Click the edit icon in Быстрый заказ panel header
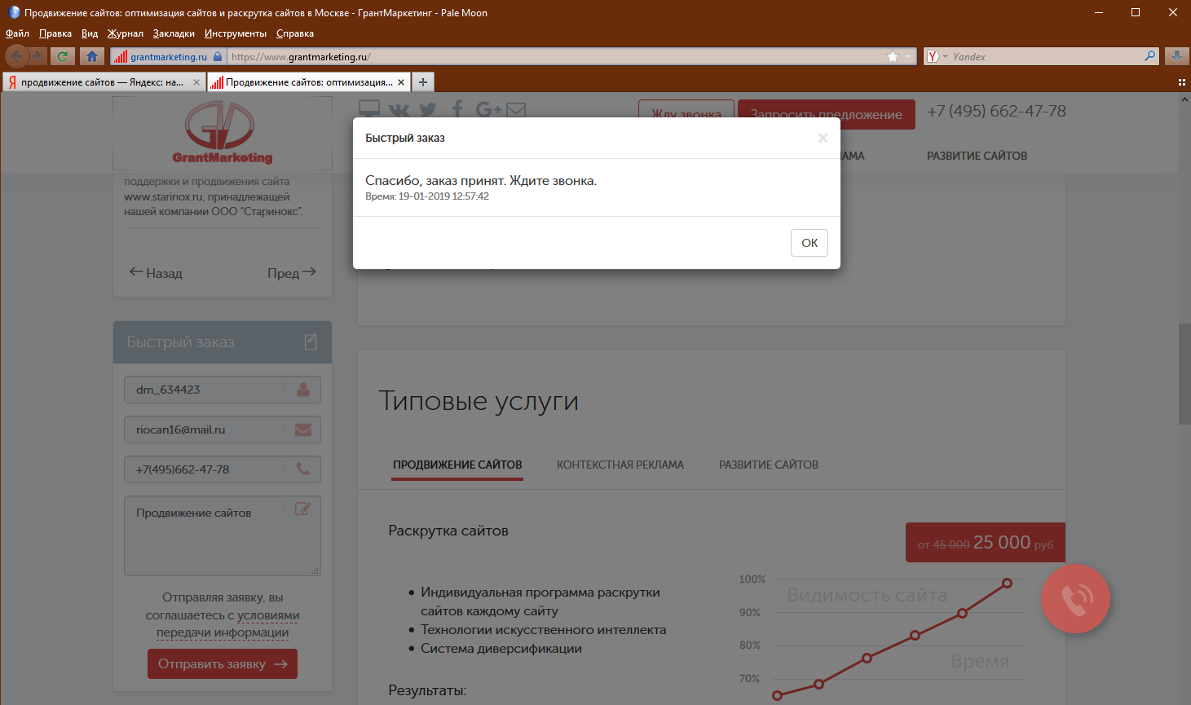1191x705 pixels. 311,341
